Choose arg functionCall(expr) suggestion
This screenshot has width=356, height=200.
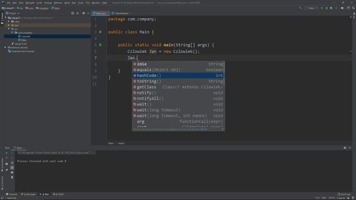[178, 122]
